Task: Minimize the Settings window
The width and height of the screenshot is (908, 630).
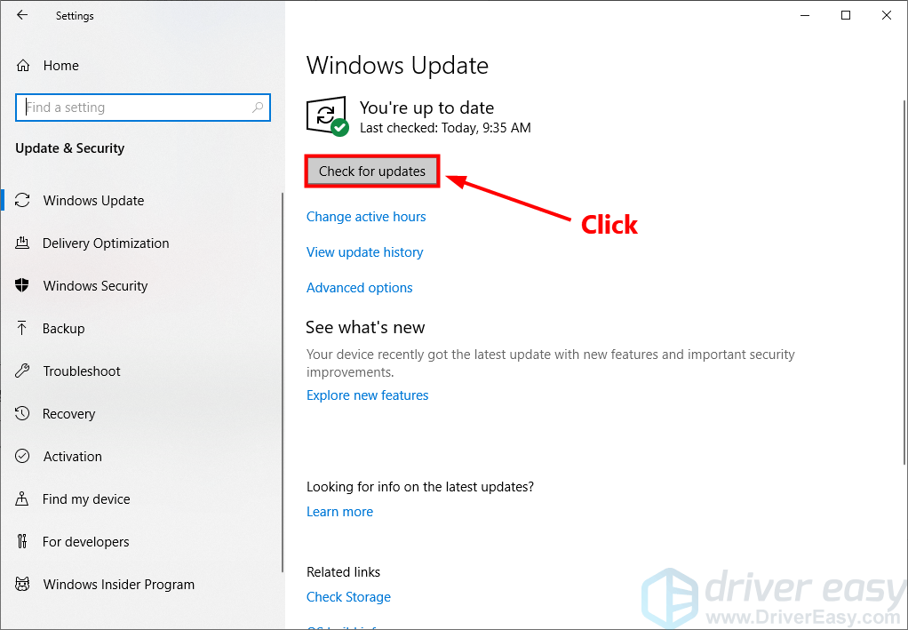Action: [805, 16]
